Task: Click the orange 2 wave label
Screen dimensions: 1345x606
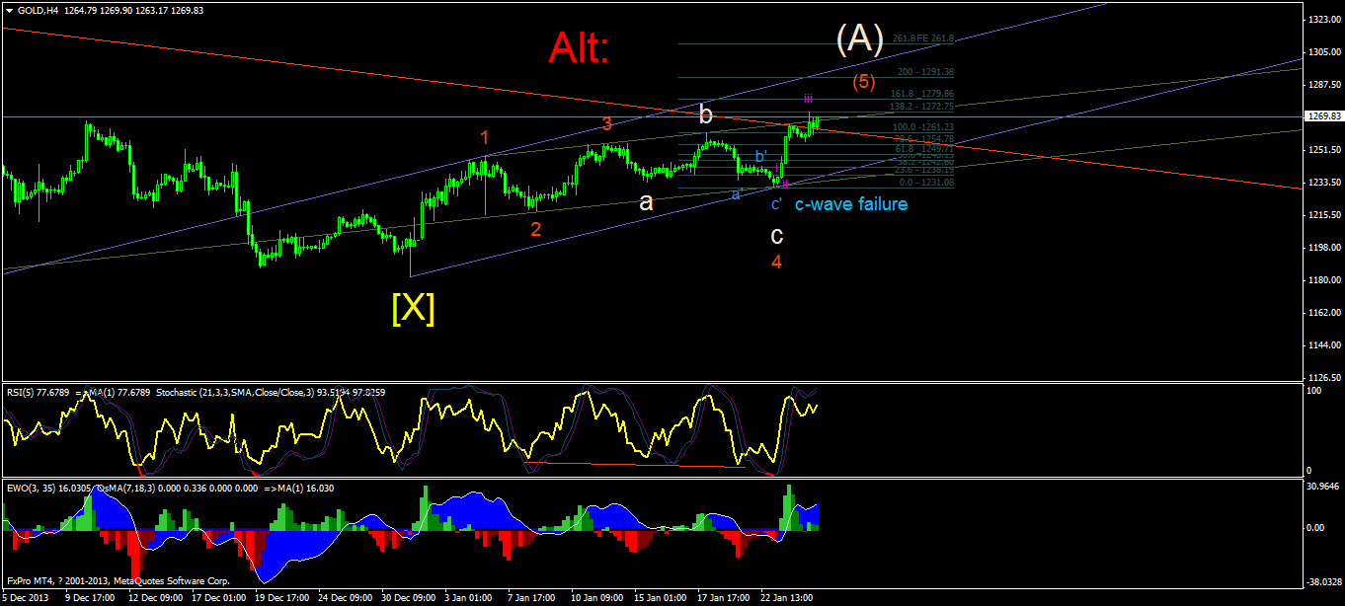Action: tap(535, 230)
